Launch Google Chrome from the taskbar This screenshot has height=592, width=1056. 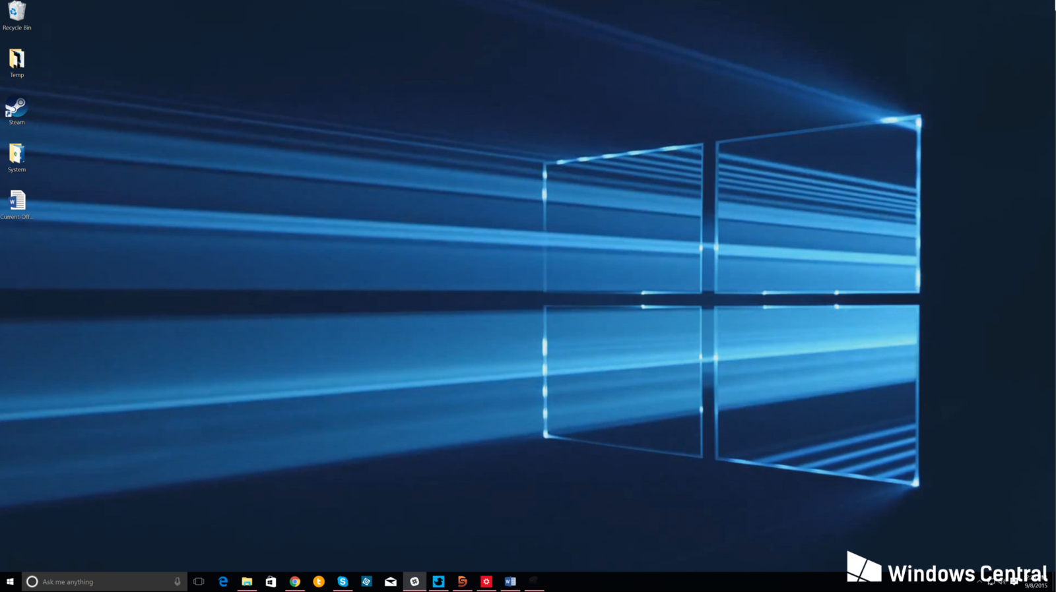coord(295,581)
